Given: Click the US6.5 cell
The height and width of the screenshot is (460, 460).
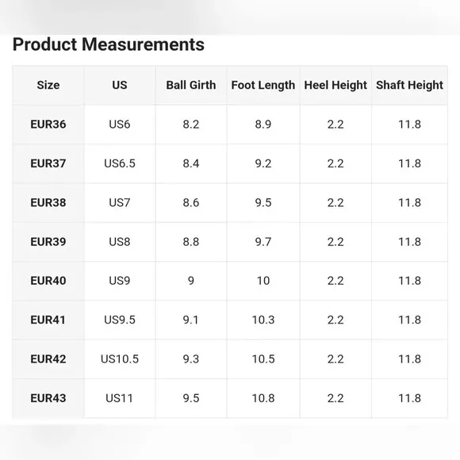Looking at the screenshot, I should tap(120, 163).
